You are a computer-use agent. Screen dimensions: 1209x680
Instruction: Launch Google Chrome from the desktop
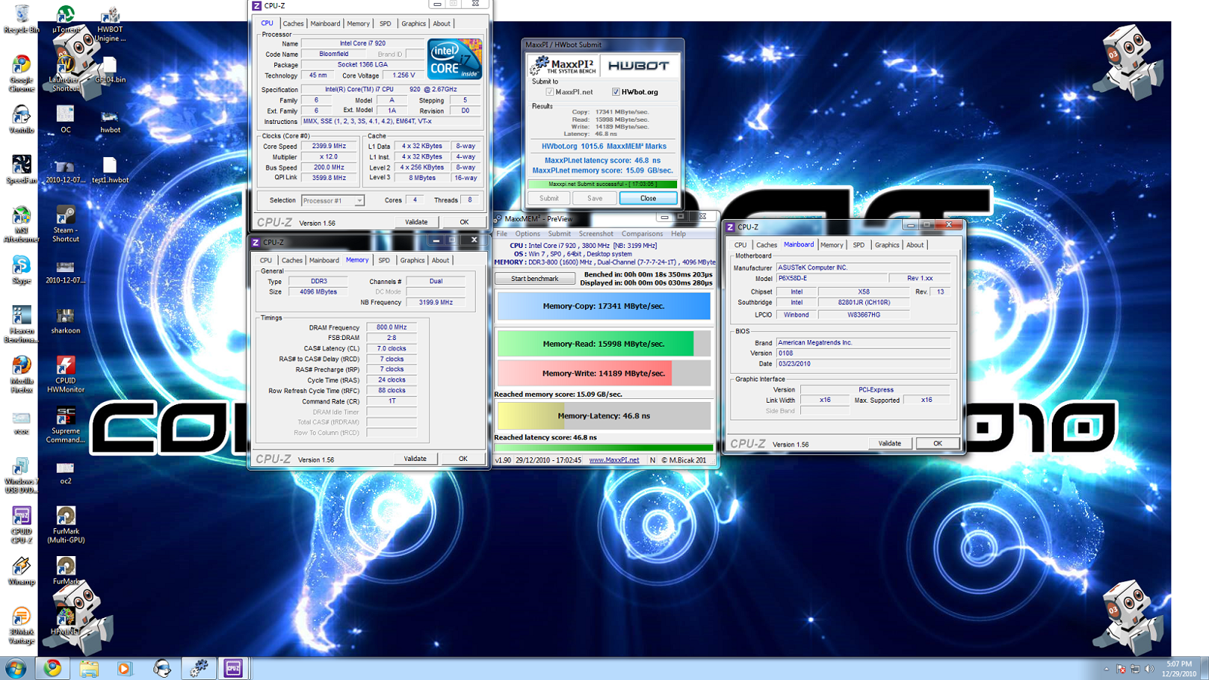[x=21, y=73]
